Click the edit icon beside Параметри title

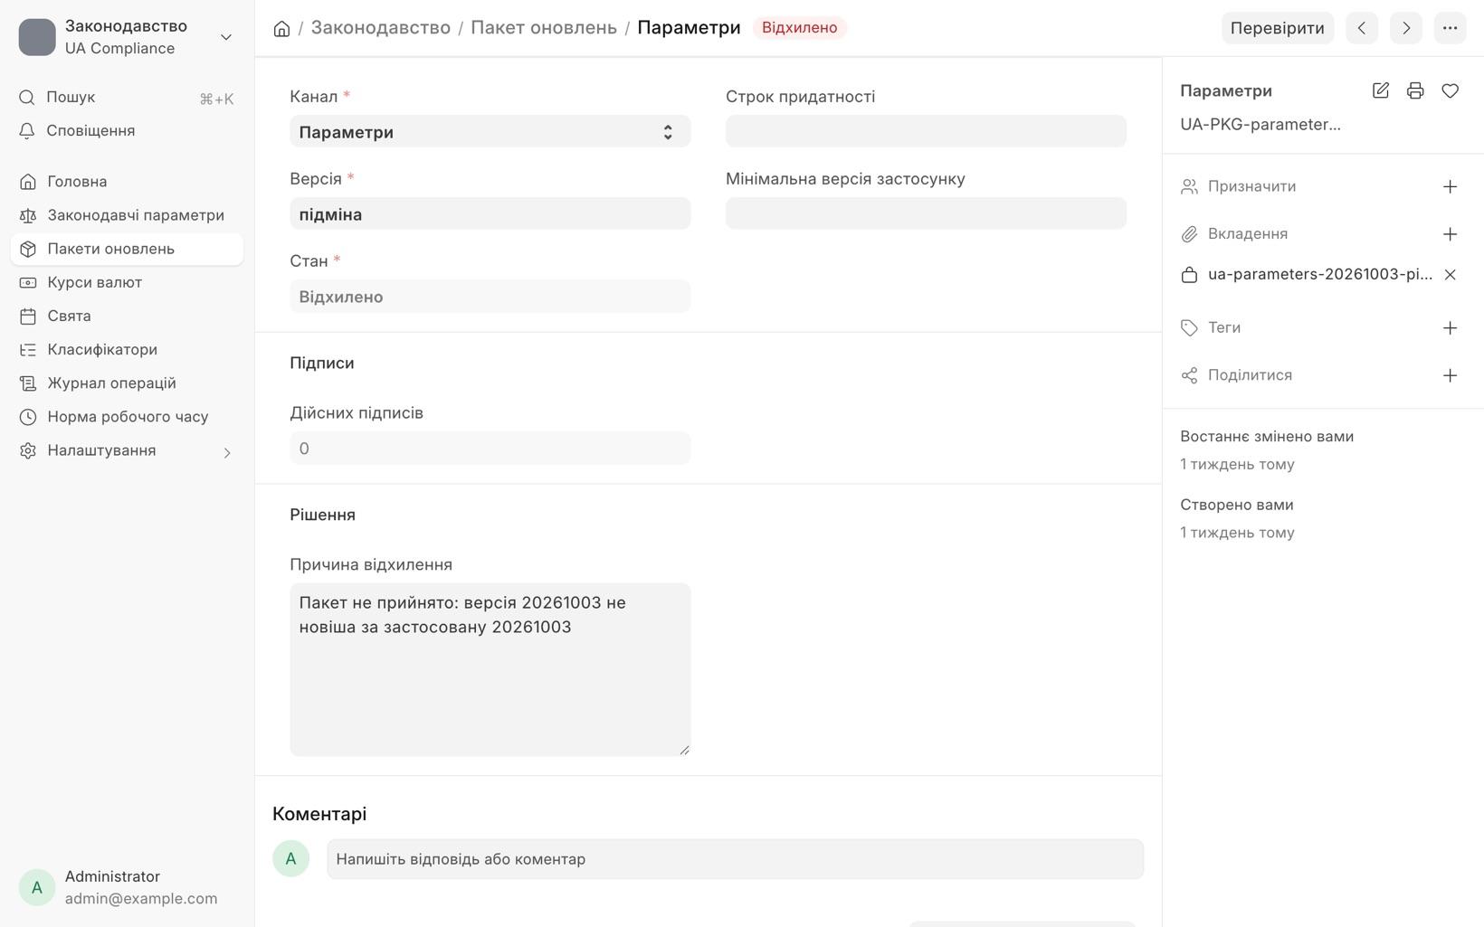tap(1381, 90)
